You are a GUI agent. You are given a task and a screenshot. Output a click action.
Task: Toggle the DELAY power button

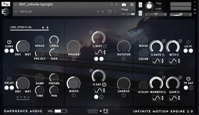[9, 78]
